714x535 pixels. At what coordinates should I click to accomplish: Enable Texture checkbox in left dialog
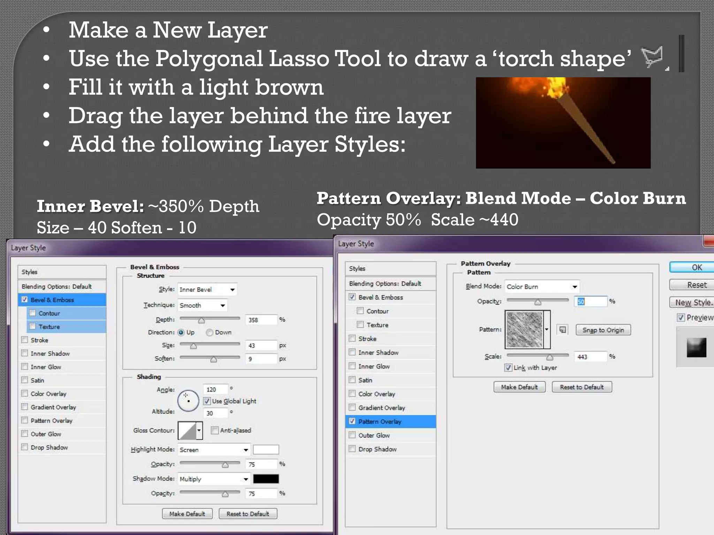pos(32,326)
